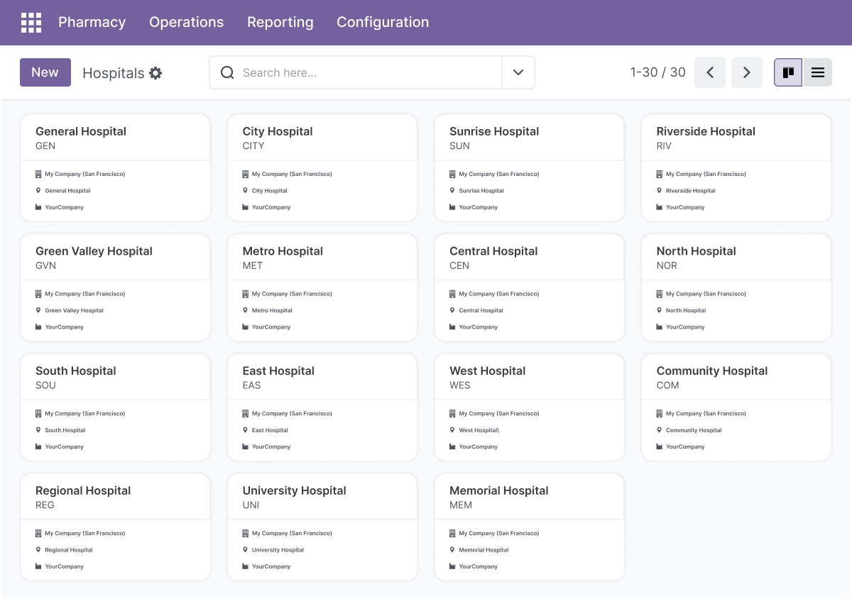Viewport: 852px width, 599px height.
Task: Focus the Search here field
Action: (x=369, y=72)
